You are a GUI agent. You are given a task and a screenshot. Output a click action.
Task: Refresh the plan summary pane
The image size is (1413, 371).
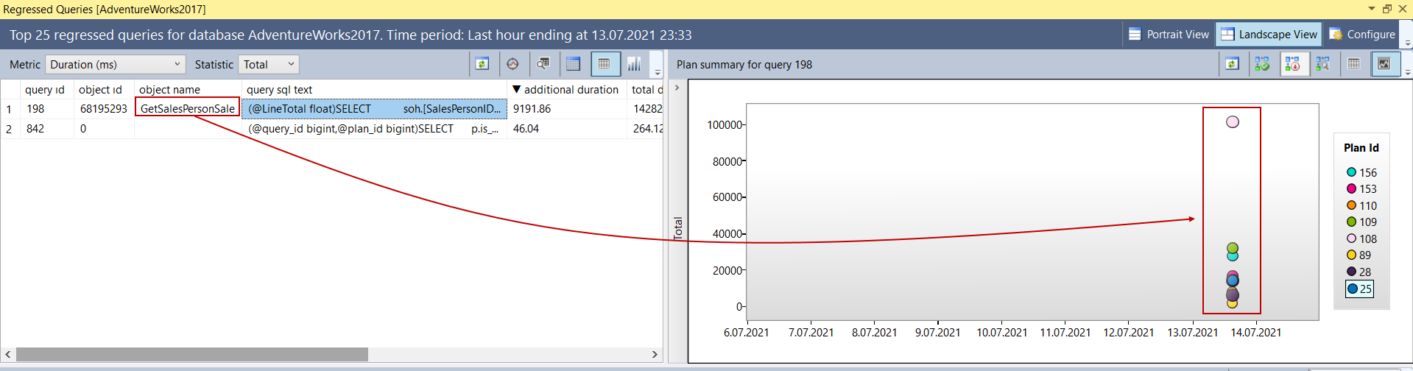[x=1232, y=64]
